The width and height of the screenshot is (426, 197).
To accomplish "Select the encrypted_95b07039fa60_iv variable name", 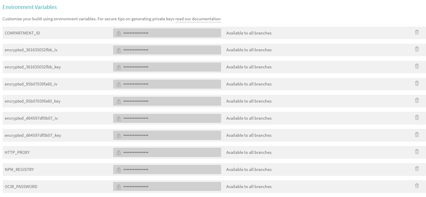I will (x=31, y=84).
